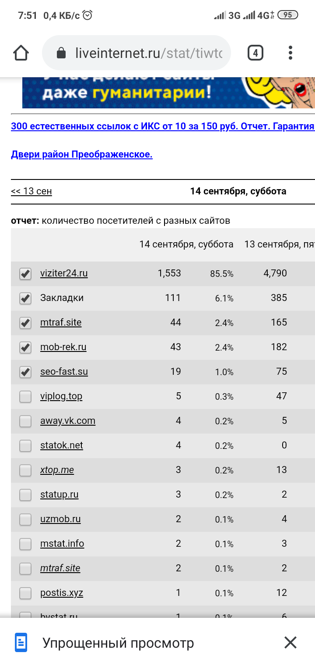The image size is (315, 667).
Task: Tap the lock icon in address bar
Action: pyautogui.click(x=61, y=54)
